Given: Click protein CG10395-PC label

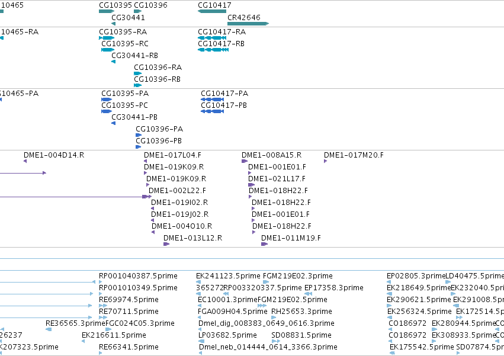Looking at the screenshot, I should 125,105.
